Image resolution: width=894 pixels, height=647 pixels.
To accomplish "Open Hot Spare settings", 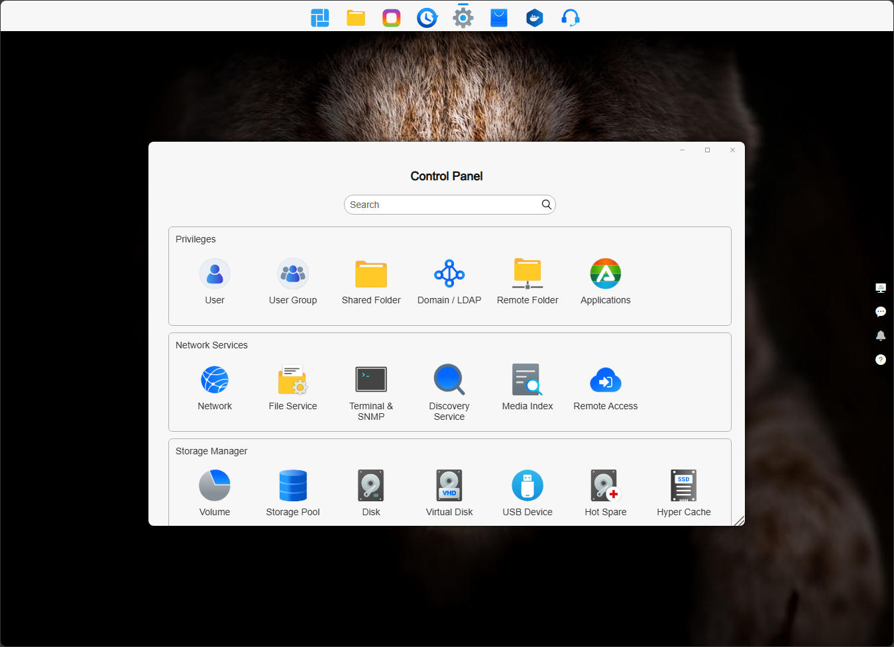I will pos(606,485).
